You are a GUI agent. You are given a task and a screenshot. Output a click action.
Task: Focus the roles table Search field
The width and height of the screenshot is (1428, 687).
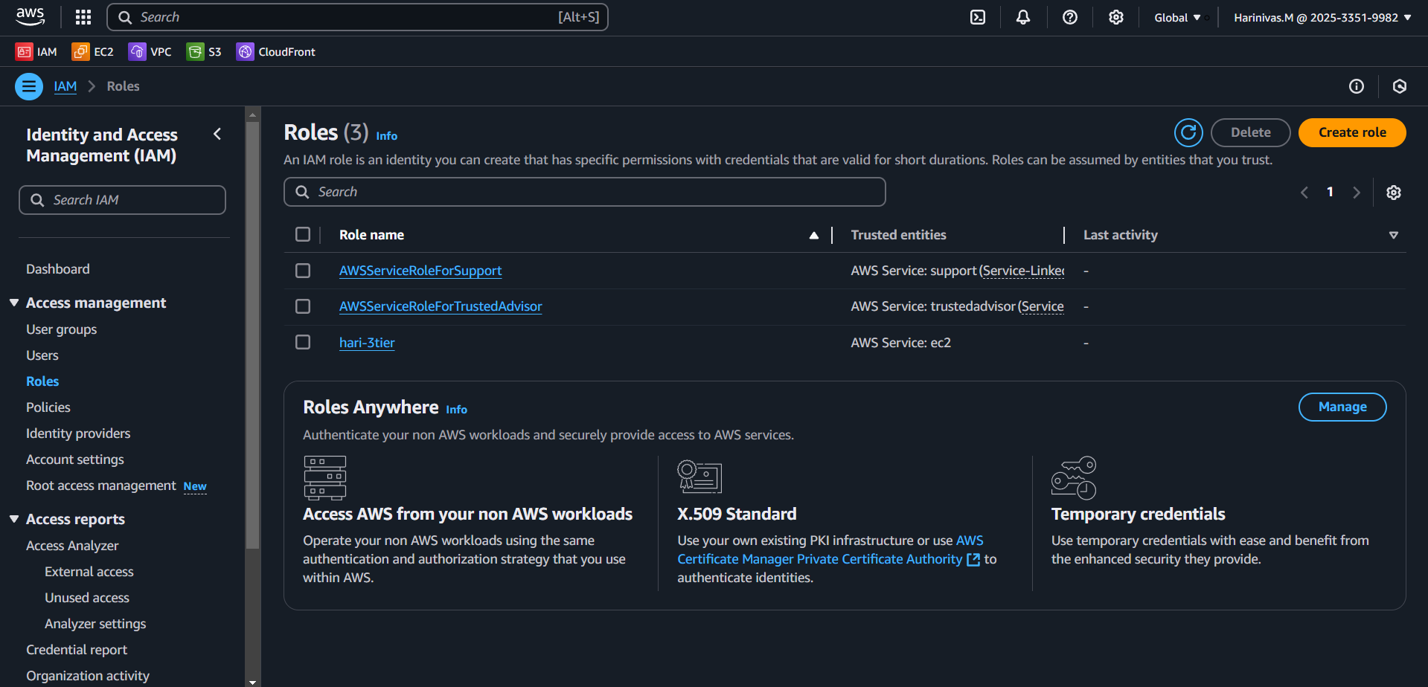point(584,192)
